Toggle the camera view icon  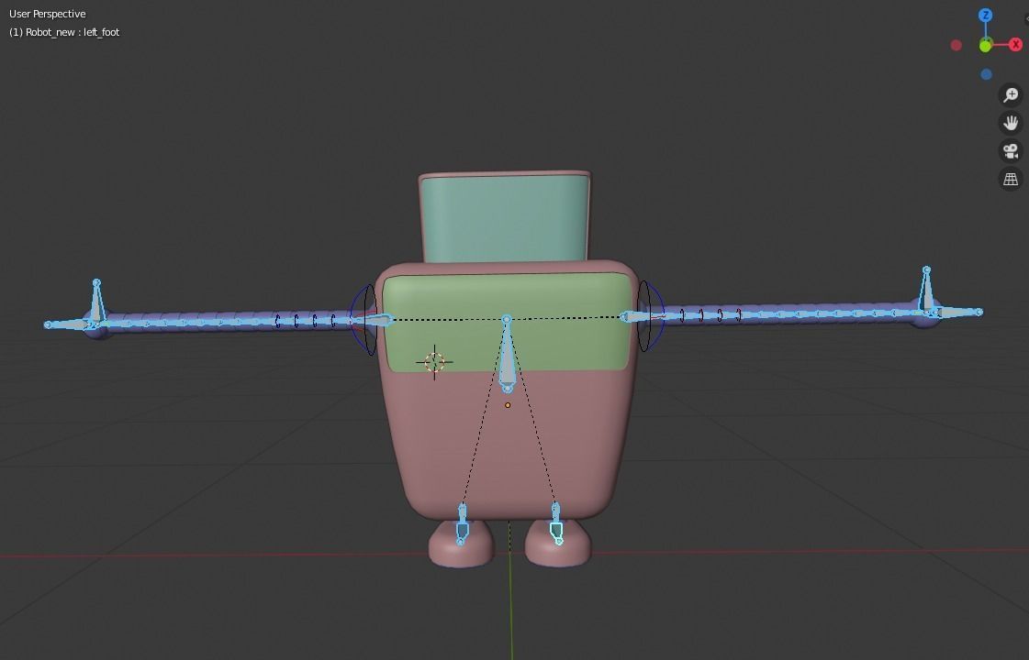point(1011,151)
